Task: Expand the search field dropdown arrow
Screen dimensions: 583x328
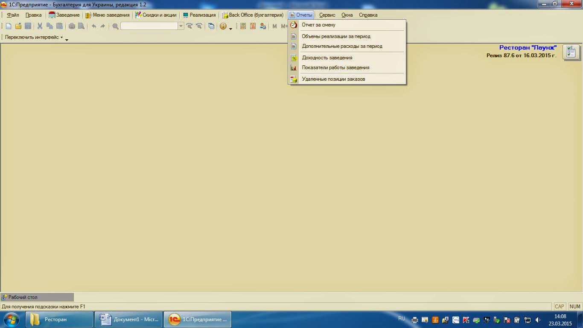Action: (x=181, y=26)
